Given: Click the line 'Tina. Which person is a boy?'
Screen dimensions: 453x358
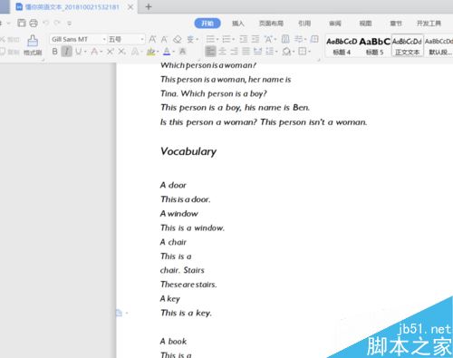Looking at the screenshot, I should (214, 93).
